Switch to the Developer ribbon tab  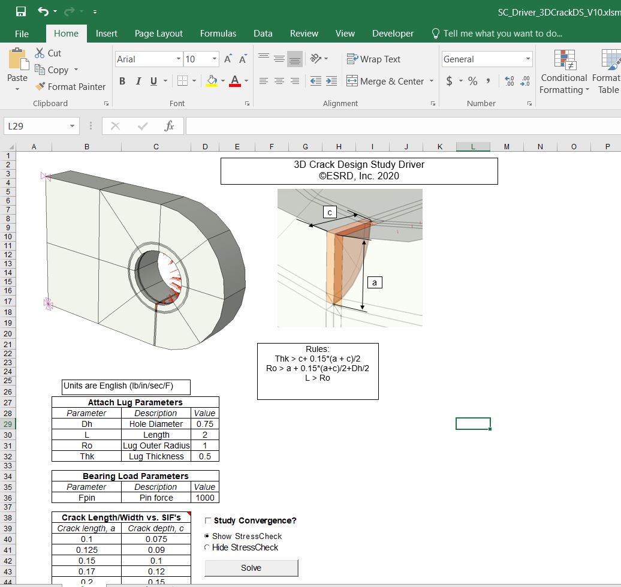click(393, 34)
